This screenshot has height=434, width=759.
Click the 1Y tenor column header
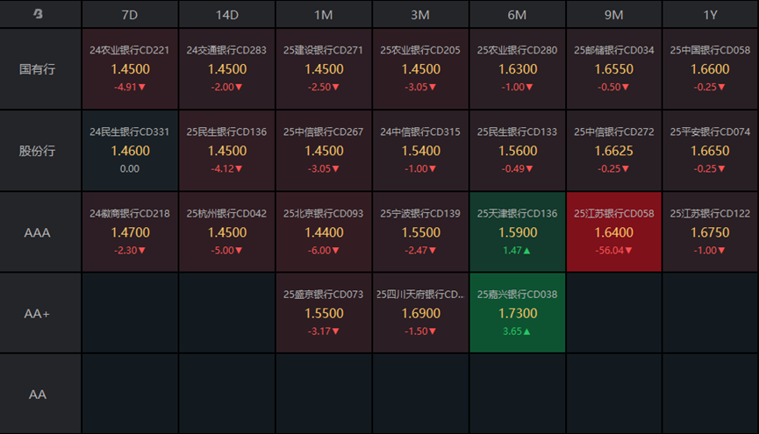coord(710,14)
